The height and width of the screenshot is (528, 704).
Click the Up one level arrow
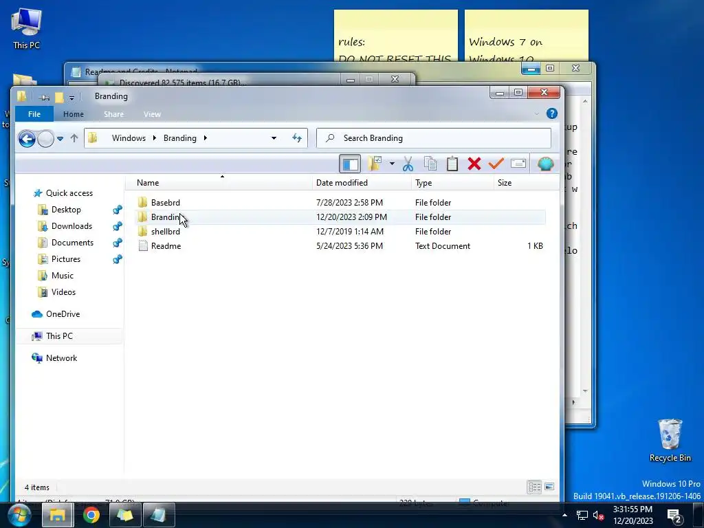coord(74,138)
